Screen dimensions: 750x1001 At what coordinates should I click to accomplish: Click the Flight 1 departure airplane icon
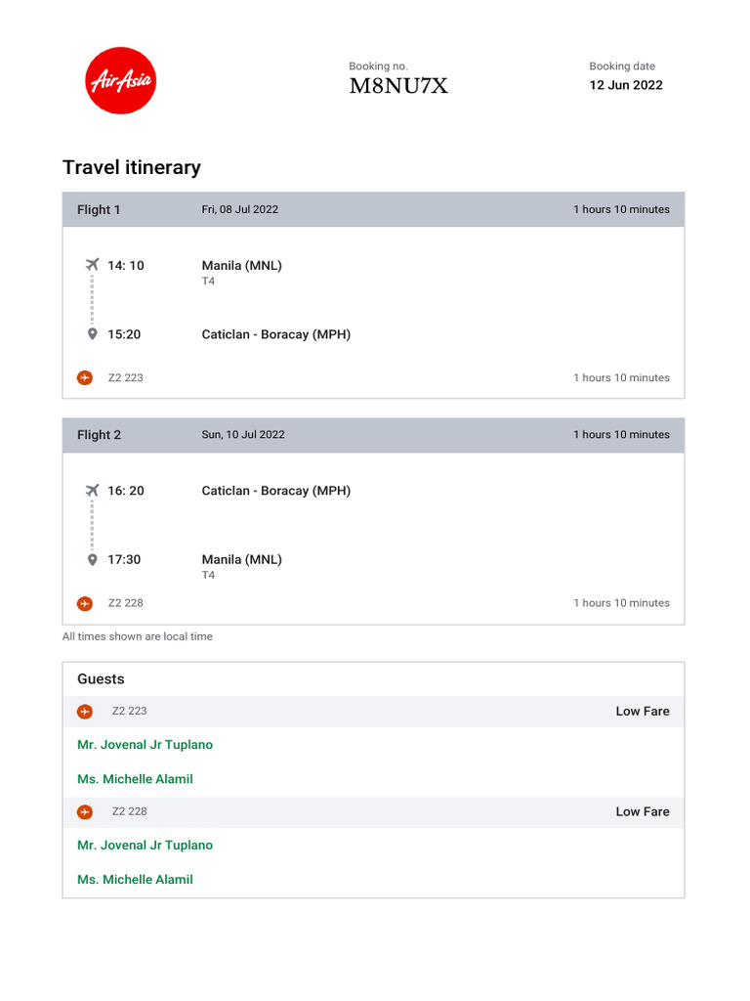click(93, 265)
